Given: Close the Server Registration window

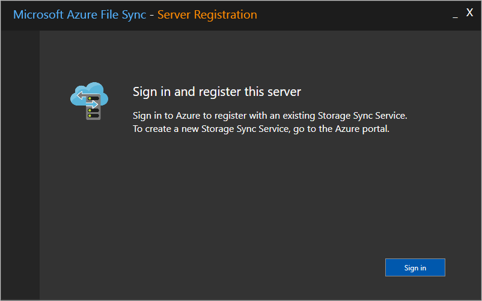Looking at the screenshot, I should [470, 13].
